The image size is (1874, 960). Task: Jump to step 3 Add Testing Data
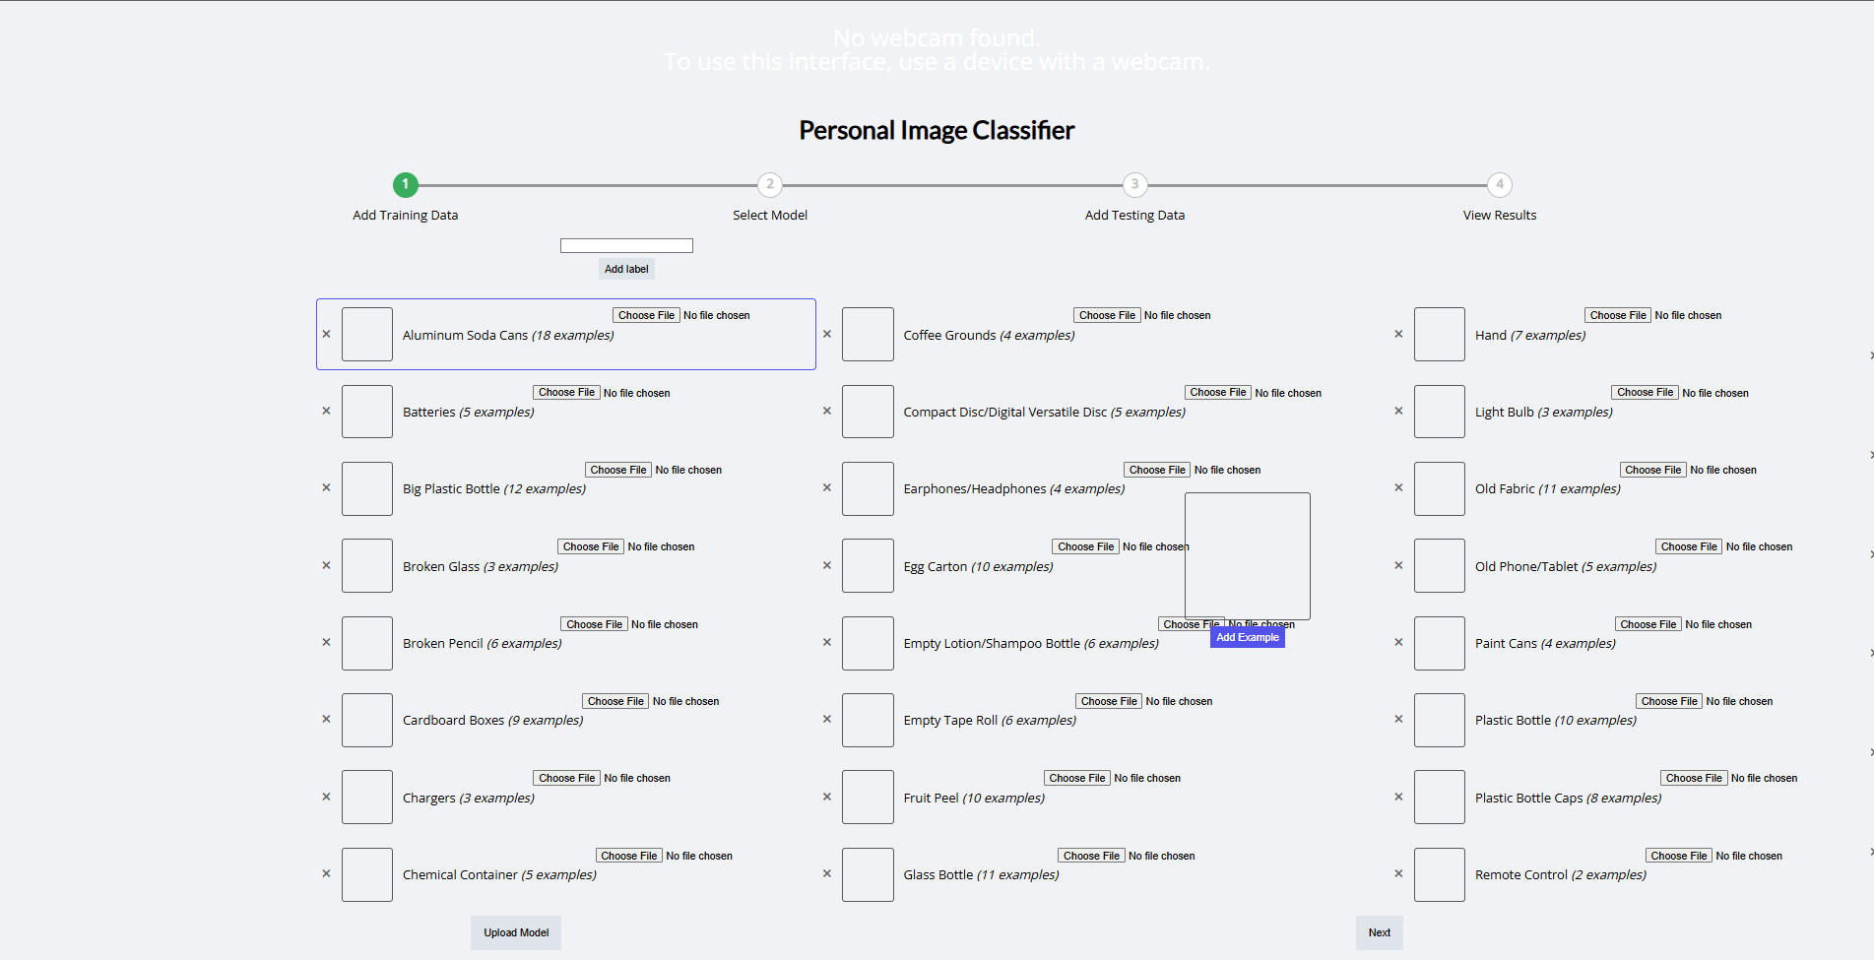[x=1134, y=185]
